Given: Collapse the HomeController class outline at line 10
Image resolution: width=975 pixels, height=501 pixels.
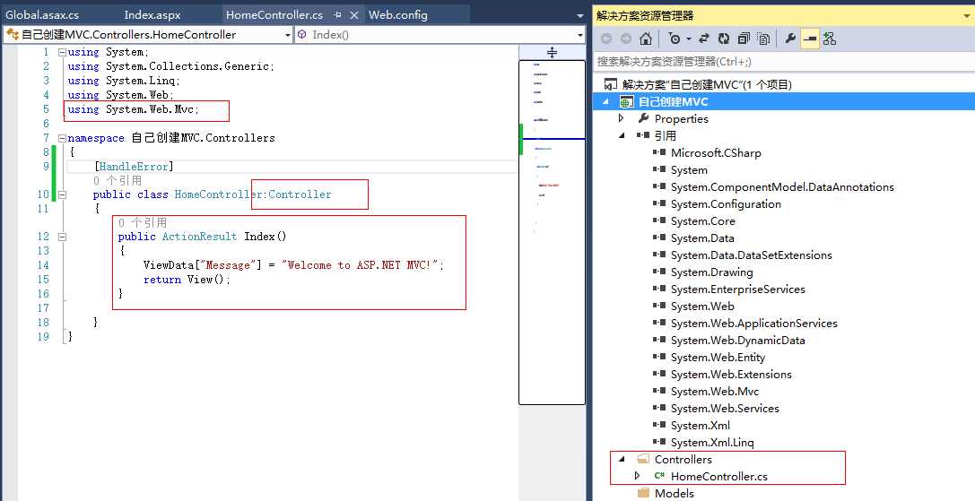Looking at the screenshot, I should pyautogui.click(x=62, y=194).
